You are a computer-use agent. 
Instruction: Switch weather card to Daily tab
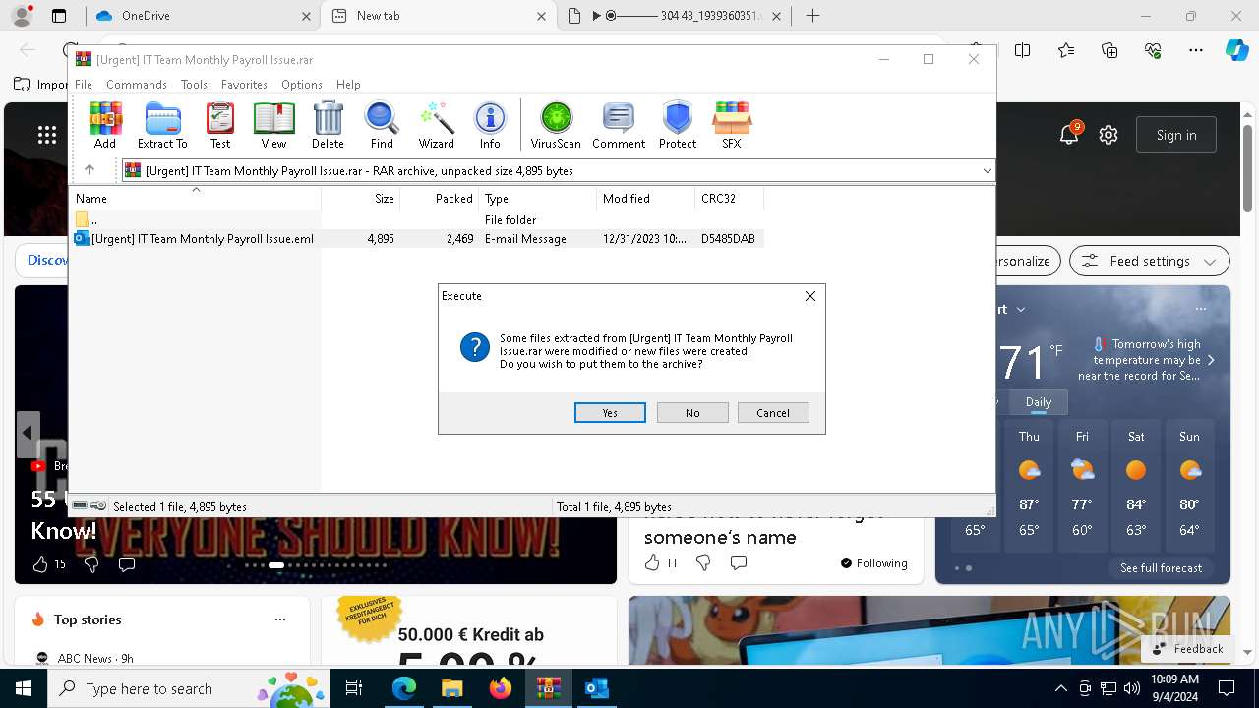1039,402
